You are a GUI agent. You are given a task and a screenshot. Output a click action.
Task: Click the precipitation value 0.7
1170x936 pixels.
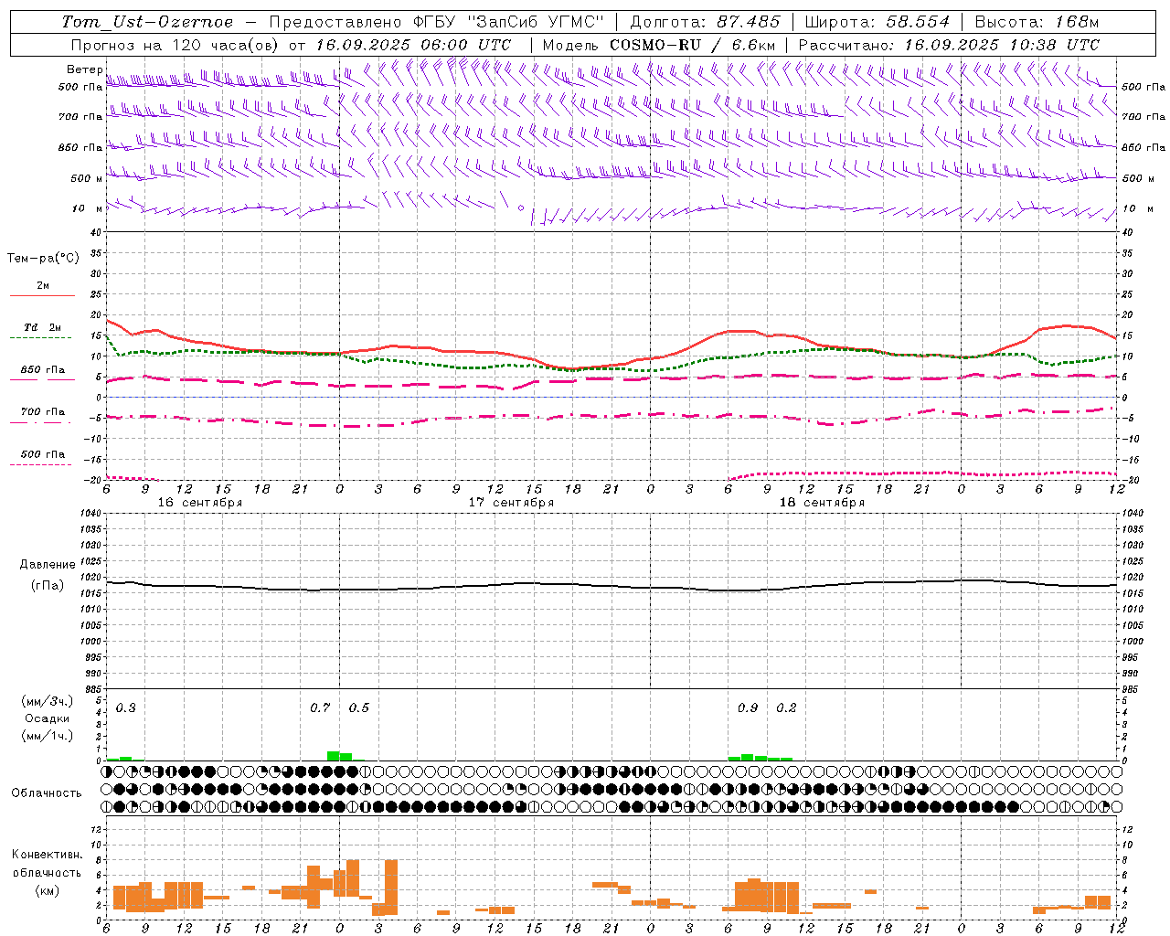click(320, 707)
